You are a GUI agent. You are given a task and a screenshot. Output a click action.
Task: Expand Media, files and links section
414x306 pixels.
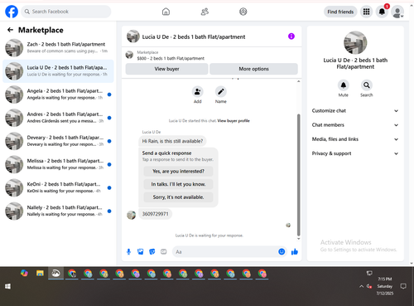(355, 139)
